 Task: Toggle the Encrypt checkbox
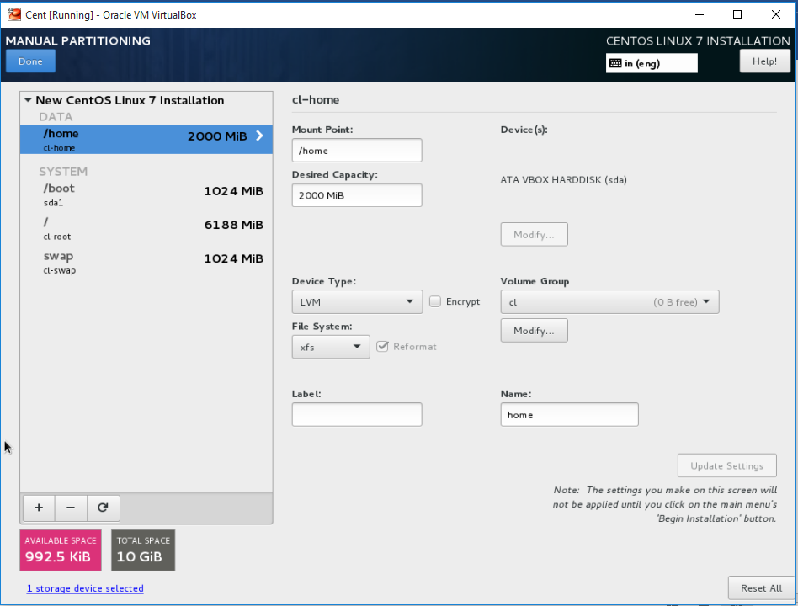point(435,301)
